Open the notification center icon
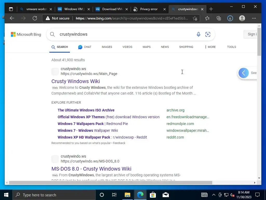The height and width of the screenshot is (200, 266). [x=257, y=195]
